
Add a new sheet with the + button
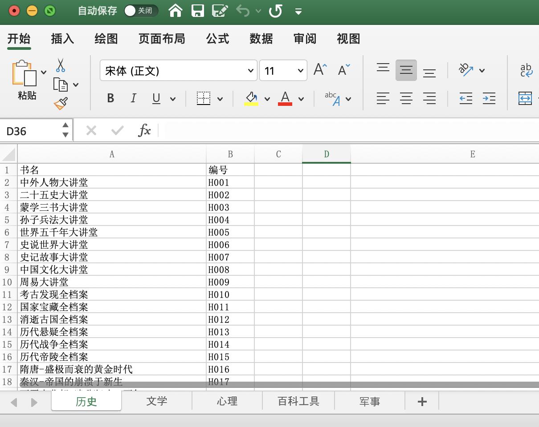(x=421, y=401)
